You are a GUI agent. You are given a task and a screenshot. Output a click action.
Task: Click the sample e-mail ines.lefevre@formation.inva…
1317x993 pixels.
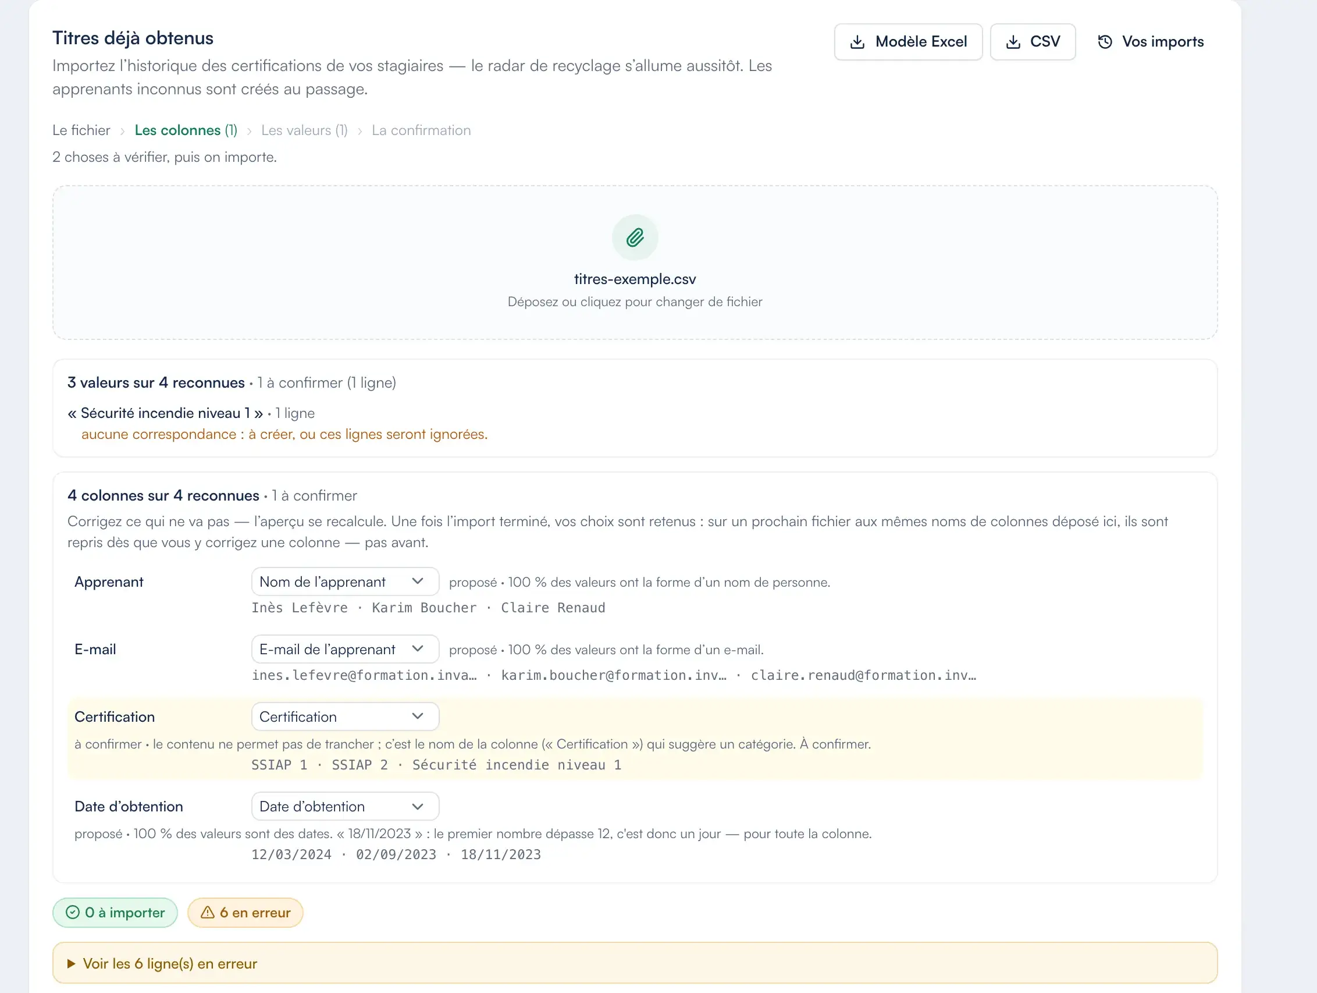pos(364,675)
